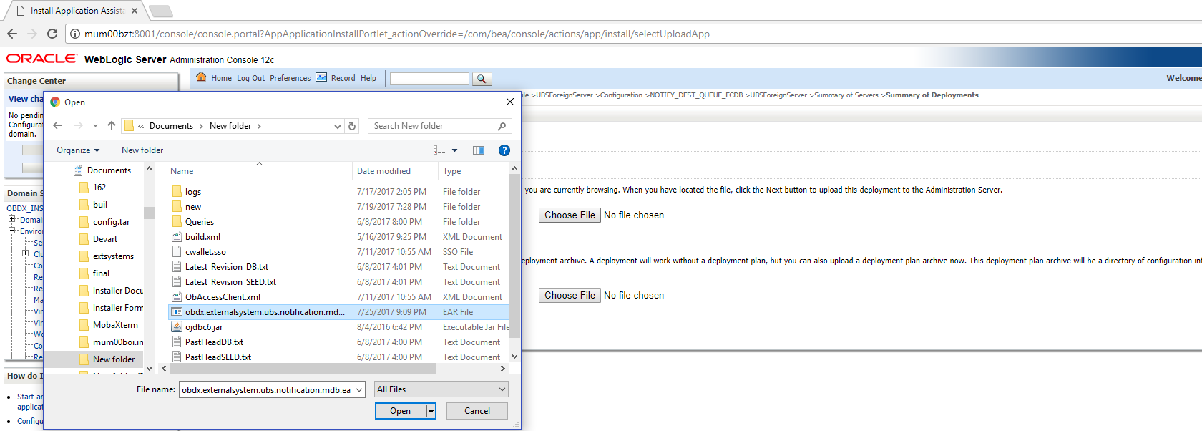
Task: Click the Open button
Action: pyautogui.click(x=401, y=411)
